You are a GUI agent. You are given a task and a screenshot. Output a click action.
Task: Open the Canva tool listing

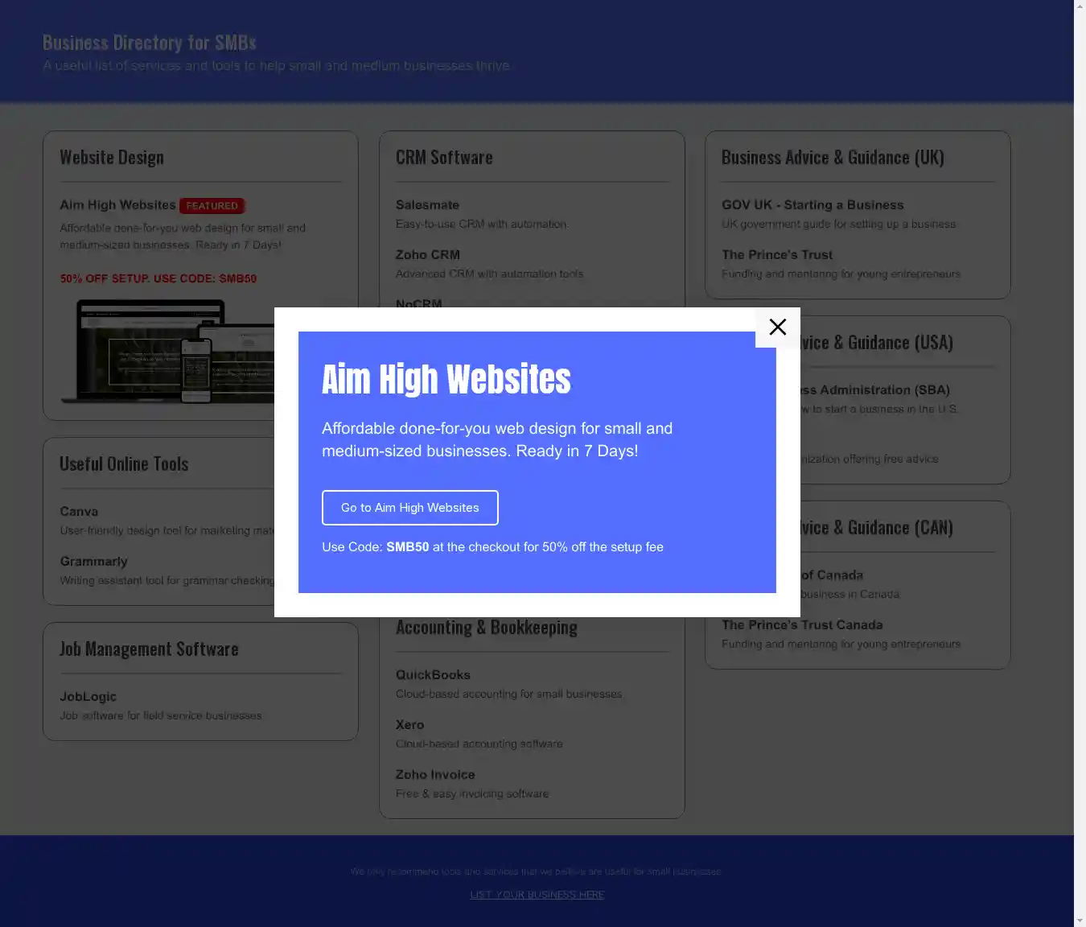[79, 512]
